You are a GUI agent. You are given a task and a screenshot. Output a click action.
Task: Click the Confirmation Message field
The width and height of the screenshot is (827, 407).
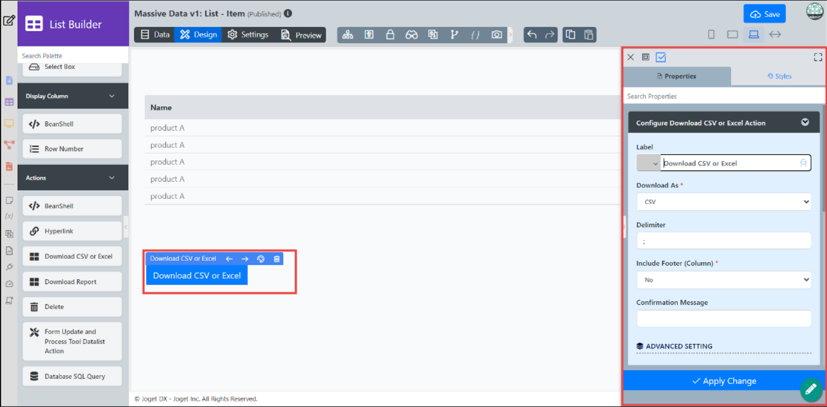coord(724,318)
